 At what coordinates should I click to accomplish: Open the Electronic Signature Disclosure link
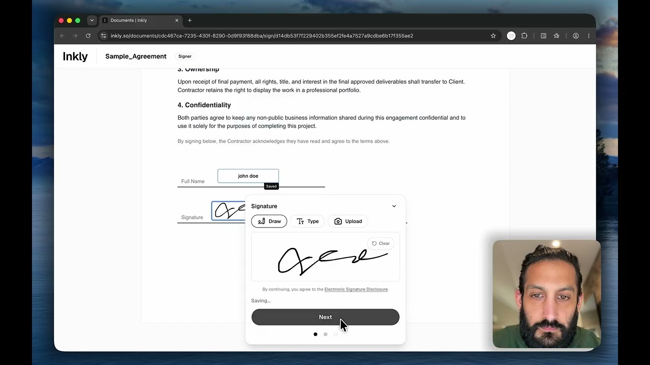coord(356,289)
